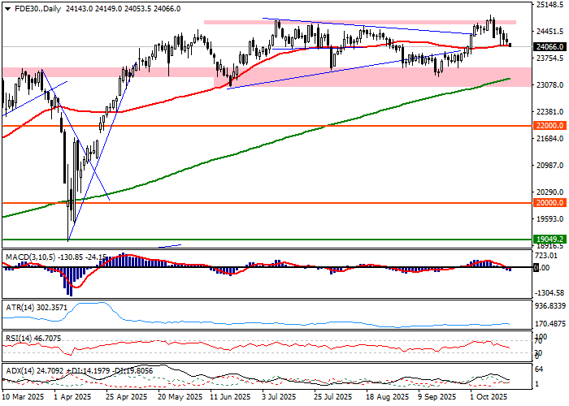
Task: Click the orange horizontal line at 22000
Action: (x=244, y=126)
